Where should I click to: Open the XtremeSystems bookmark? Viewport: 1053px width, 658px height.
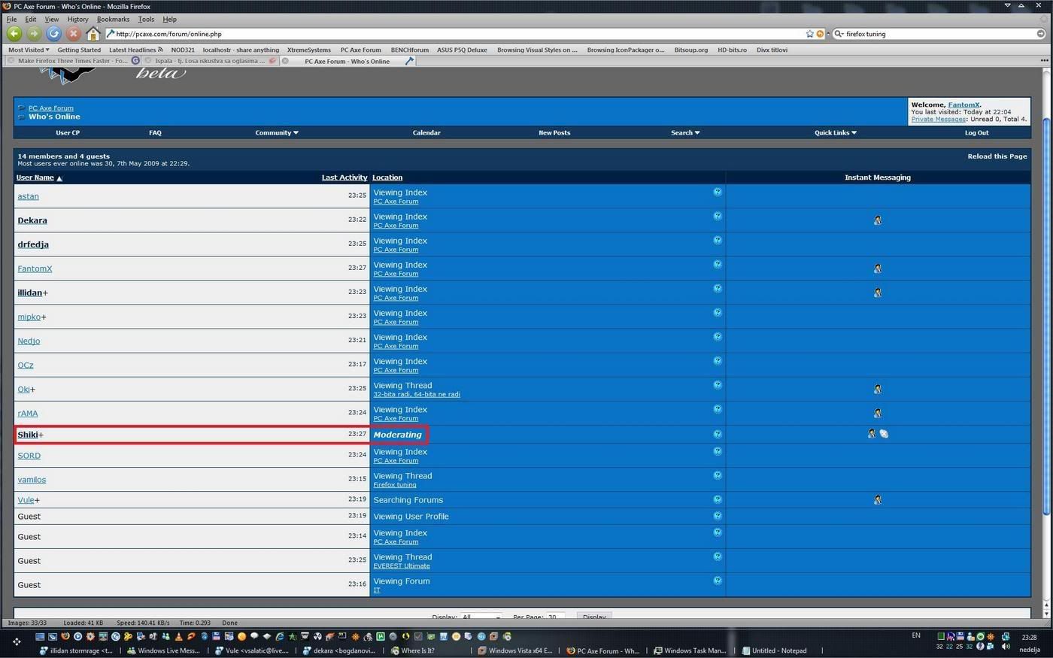click(308, 50)
